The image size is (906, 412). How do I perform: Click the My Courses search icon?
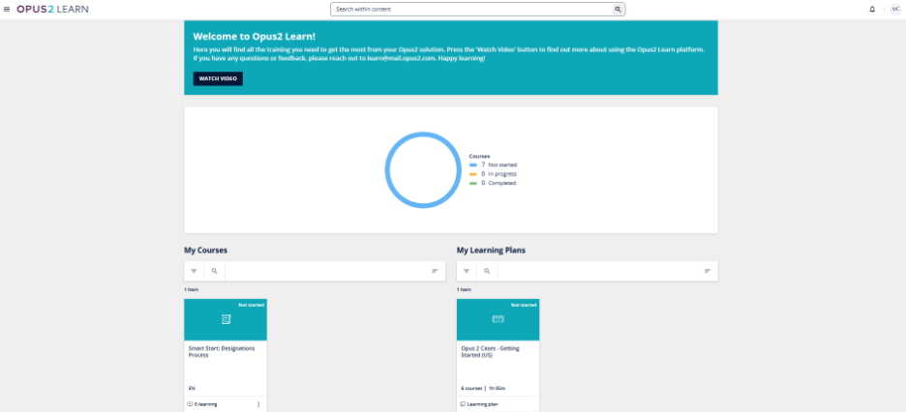(214, 271)
